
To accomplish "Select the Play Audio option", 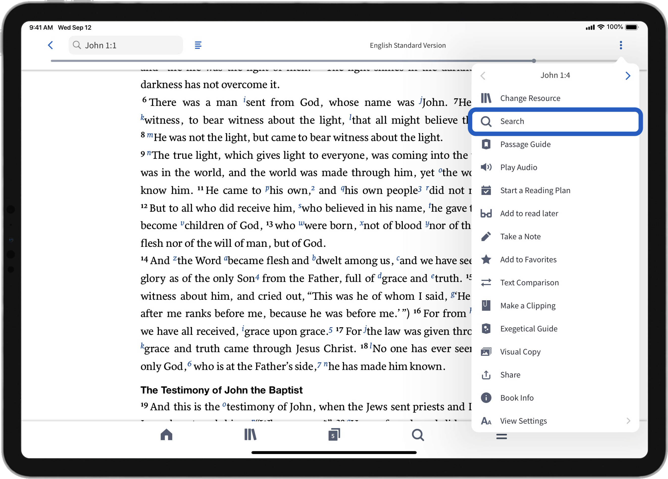I will click(x=555, y=167).
